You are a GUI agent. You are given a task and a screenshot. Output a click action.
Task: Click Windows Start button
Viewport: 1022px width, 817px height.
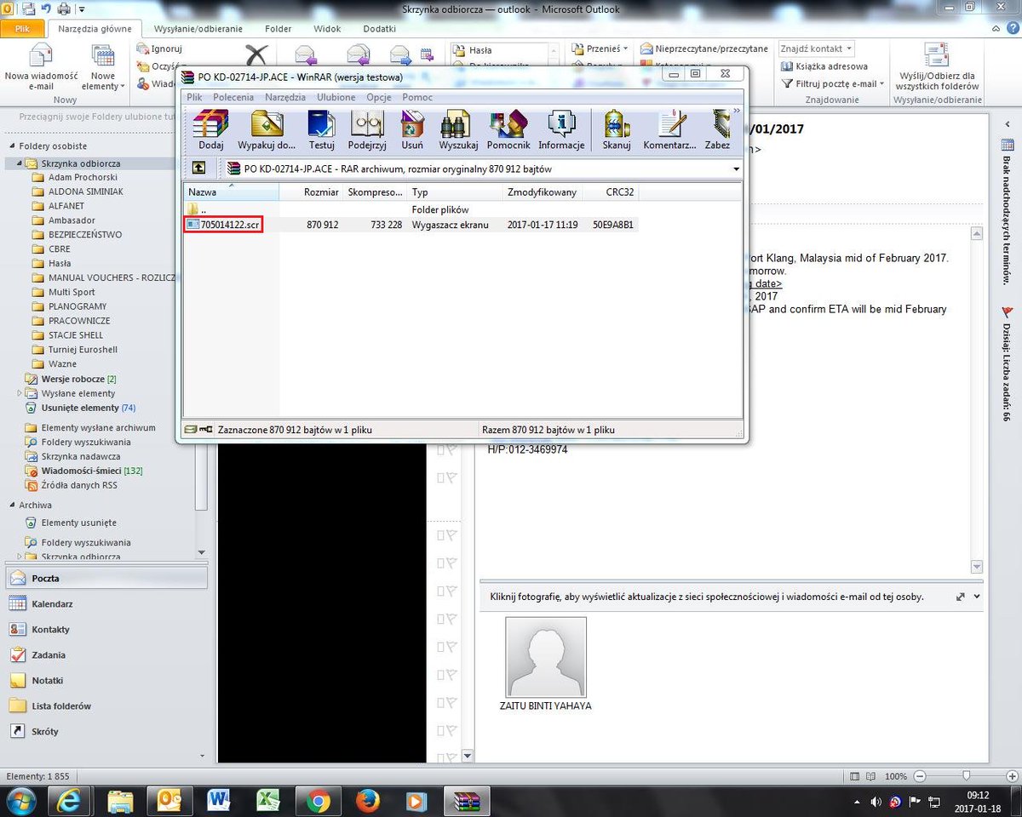[x=20, y=801]
